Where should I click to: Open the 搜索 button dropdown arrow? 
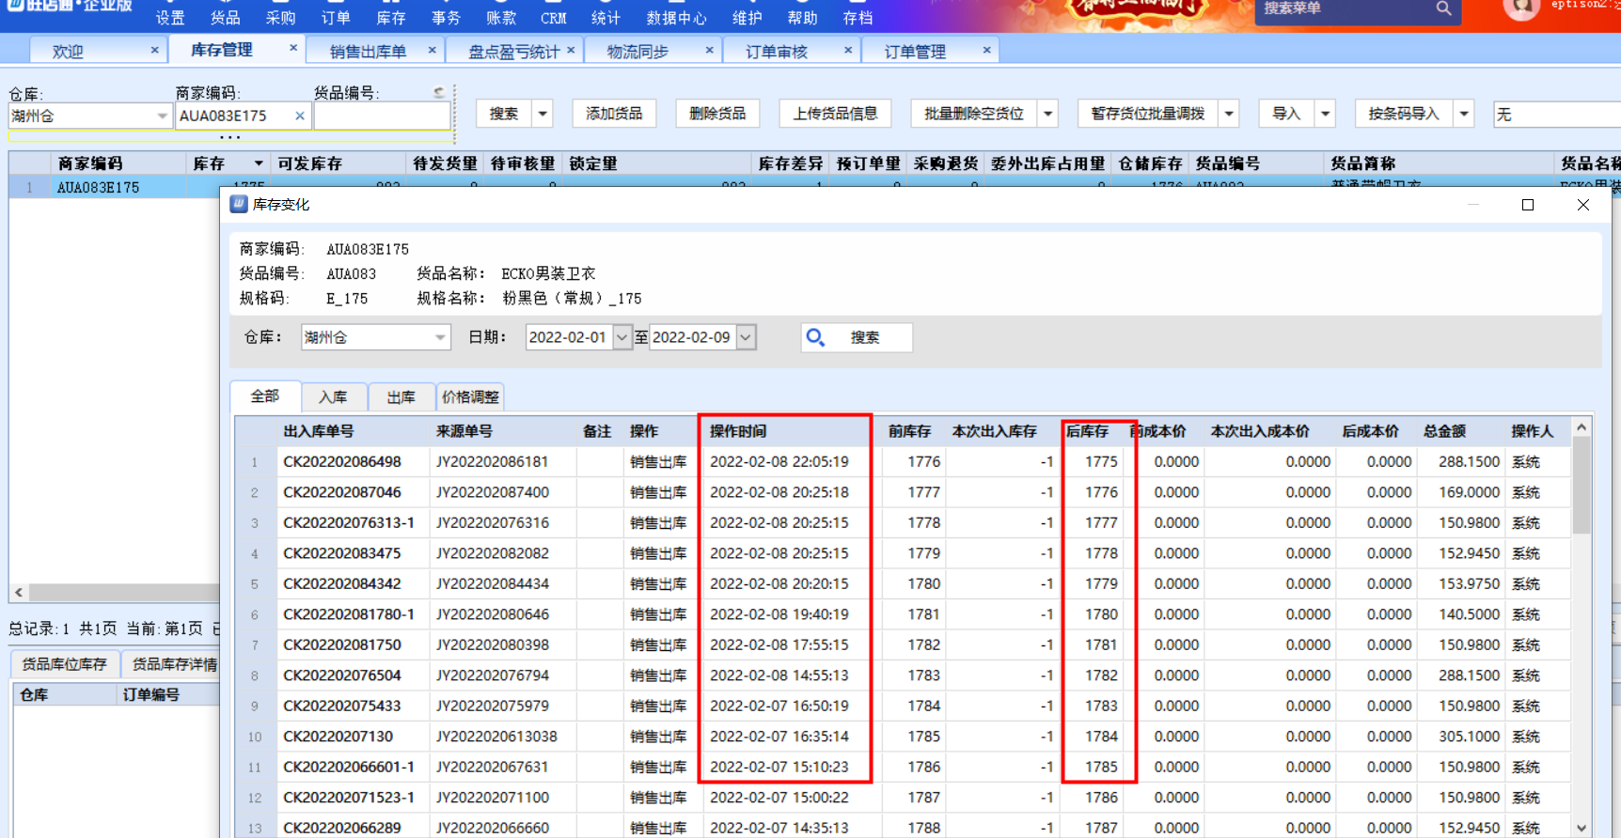pyautogui.click(x=543, y=114)
